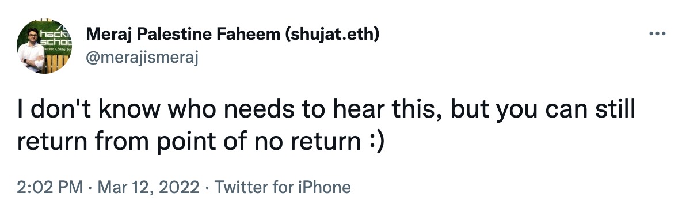
Task: Click display name Meraj Palestine Faheem
Action: tap(183, 34)
